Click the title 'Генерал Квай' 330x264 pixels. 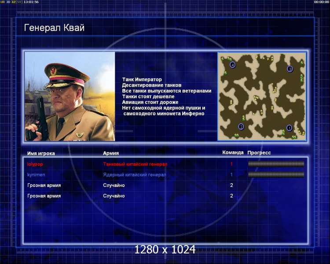coord(54,28)
